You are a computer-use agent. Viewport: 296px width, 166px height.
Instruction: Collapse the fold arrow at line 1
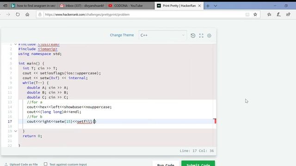click(16, 44)
